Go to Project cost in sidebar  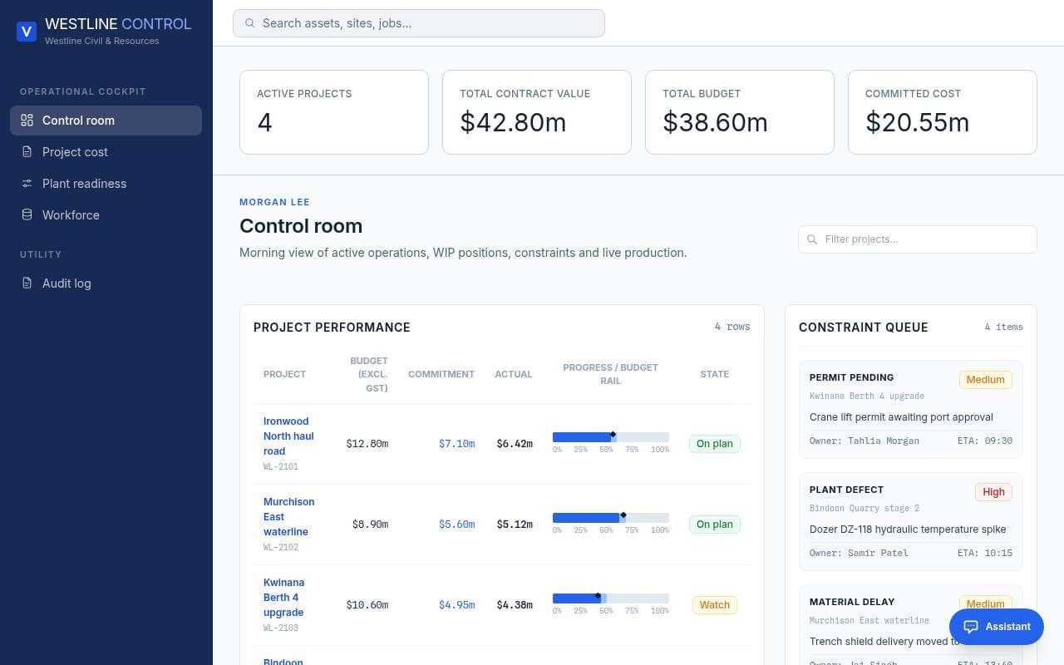click(x=106, y=152)
